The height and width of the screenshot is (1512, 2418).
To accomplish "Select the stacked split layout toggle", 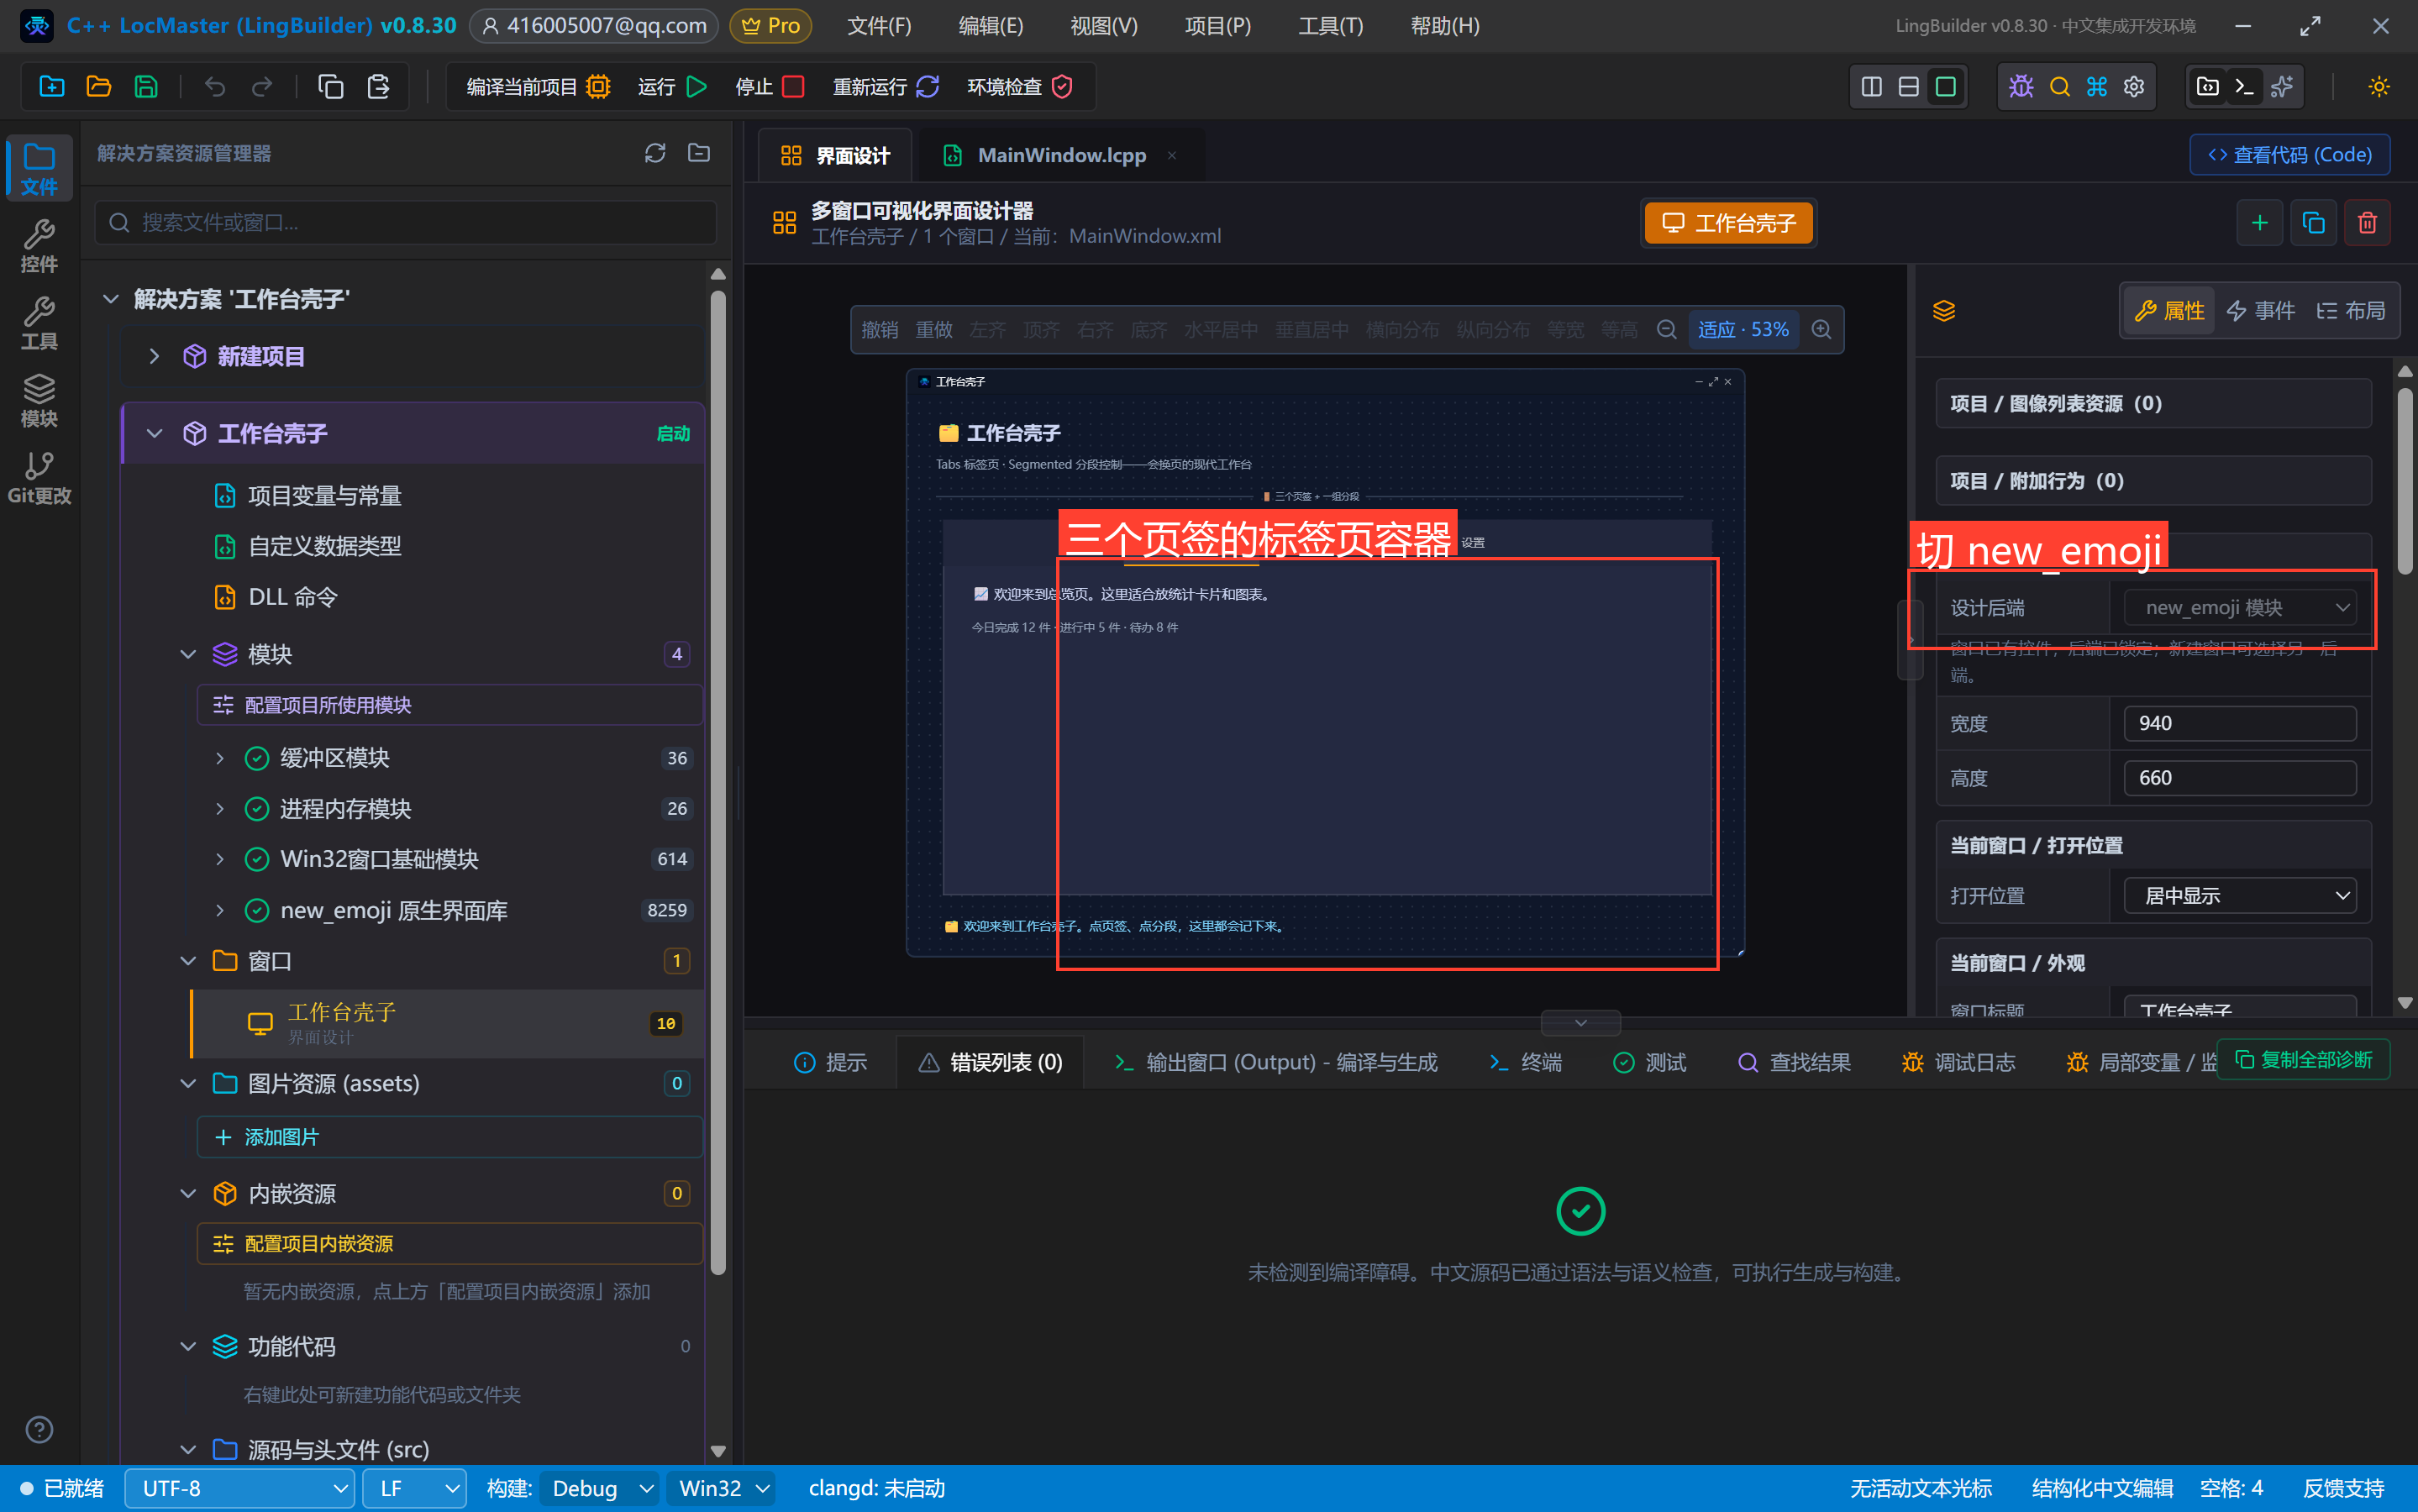I will pos(1908,87).
